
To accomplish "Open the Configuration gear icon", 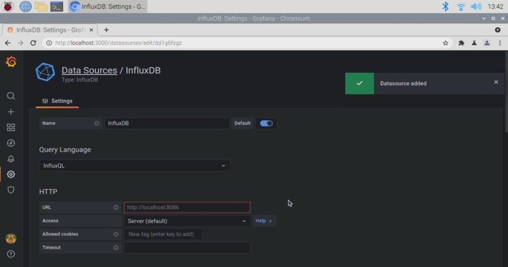I will [x=11, y=174].
